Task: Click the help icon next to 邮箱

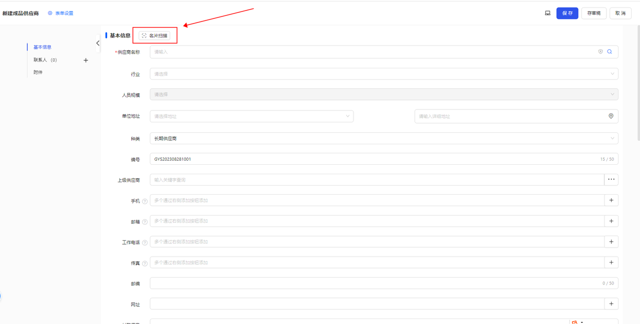Action: [145, 222]
